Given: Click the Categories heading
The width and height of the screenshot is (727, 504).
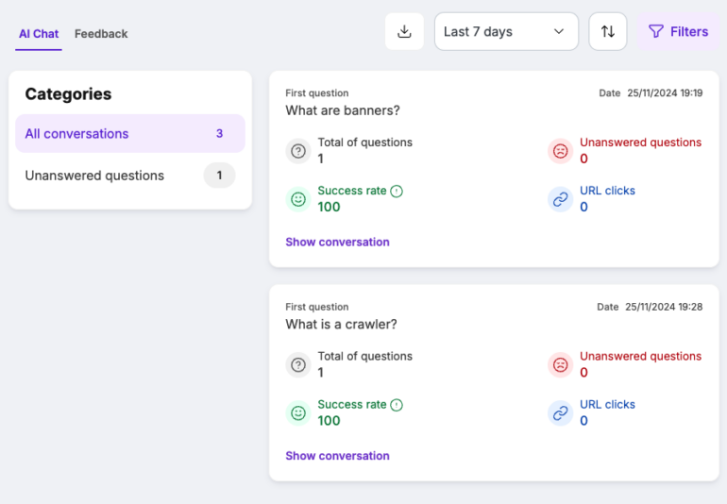Looking at the screenshot, I should click(68, 93).
